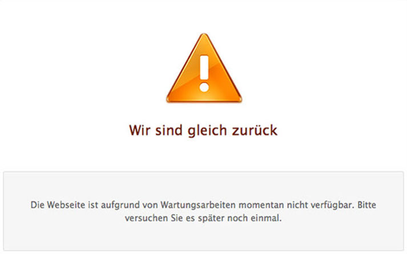Click the word "noch" in the message
The height and width of the screenshot is (254, 407).
click(x=237, y=217)
